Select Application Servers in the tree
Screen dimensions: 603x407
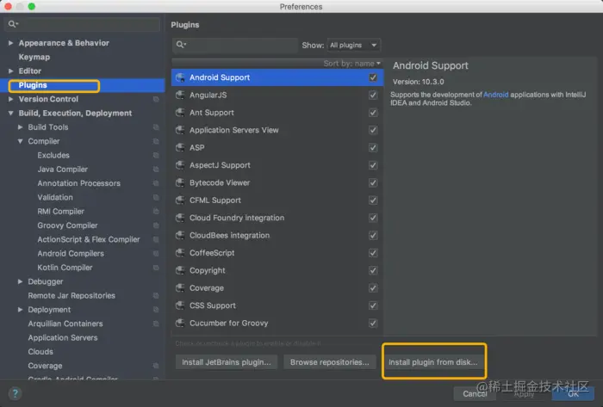coord(63,337)
